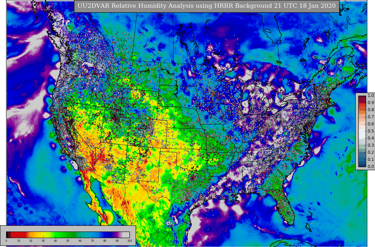Click the '30' tick label on the humidity colorbar
Screen dimensions: 375x247
(x=43, y=241)
